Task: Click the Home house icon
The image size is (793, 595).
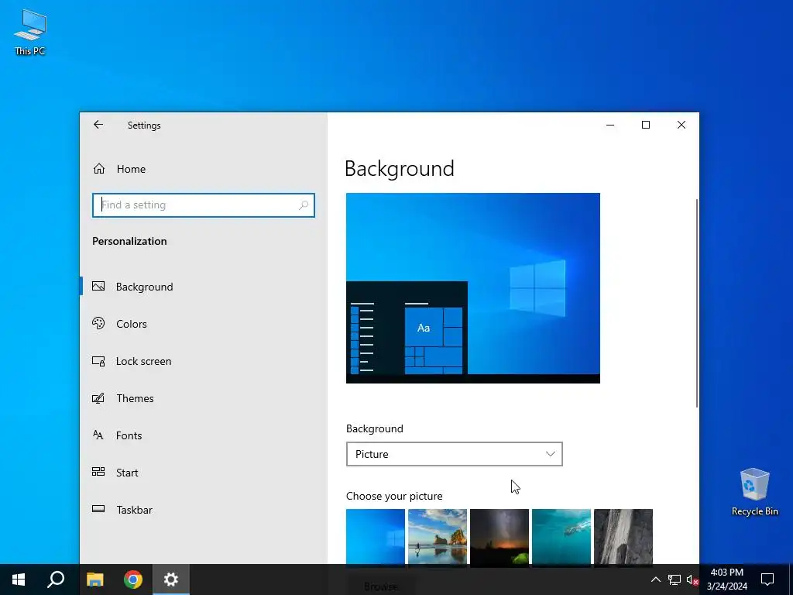Action: point(99,169)
